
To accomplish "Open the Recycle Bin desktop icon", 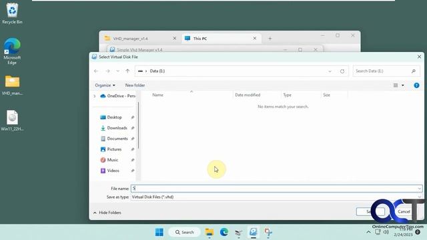I will tap(12, 13).
